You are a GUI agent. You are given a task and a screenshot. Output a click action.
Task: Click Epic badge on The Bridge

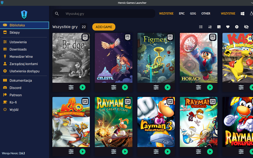coord(85,37)
